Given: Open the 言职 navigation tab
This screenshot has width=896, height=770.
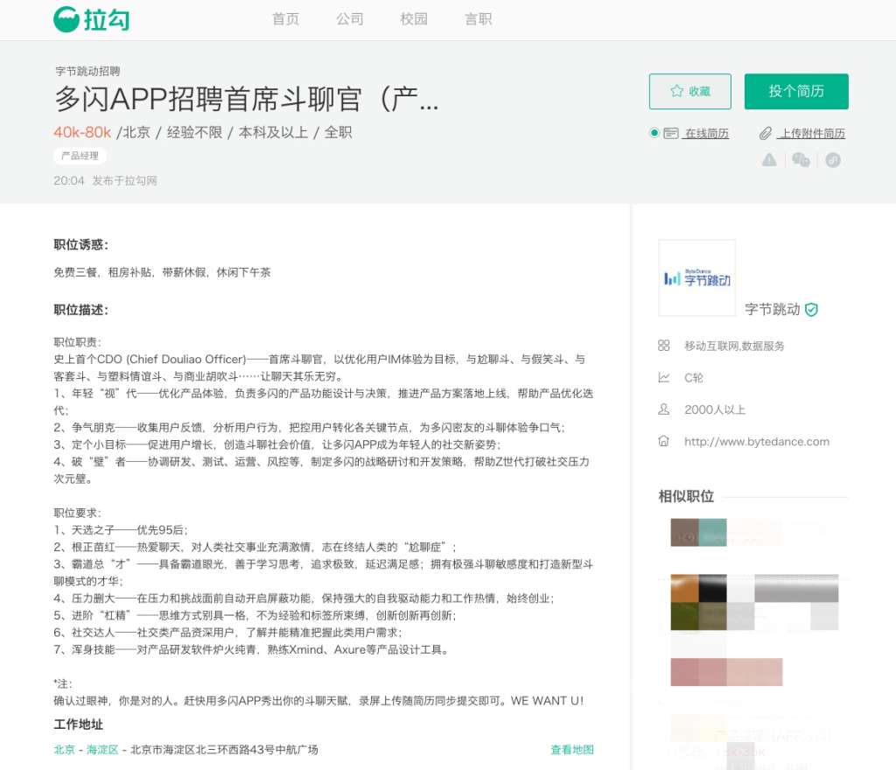Looking at the screenshot, I should pyautogui.click(x=479, y=19).
